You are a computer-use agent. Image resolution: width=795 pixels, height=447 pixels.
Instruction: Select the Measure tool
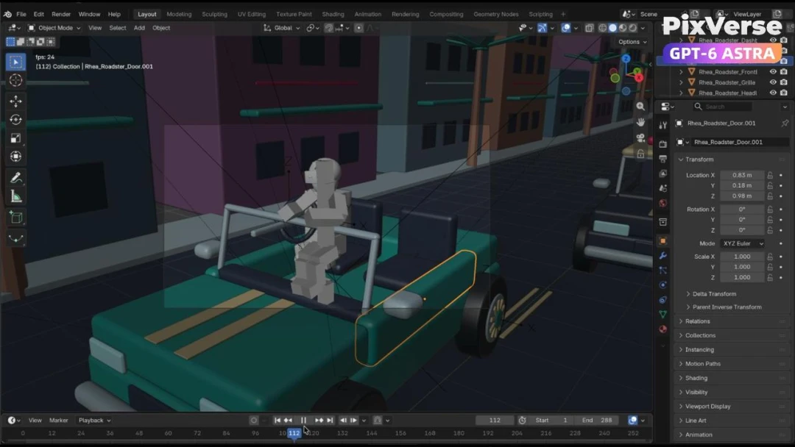pos(15,197)
